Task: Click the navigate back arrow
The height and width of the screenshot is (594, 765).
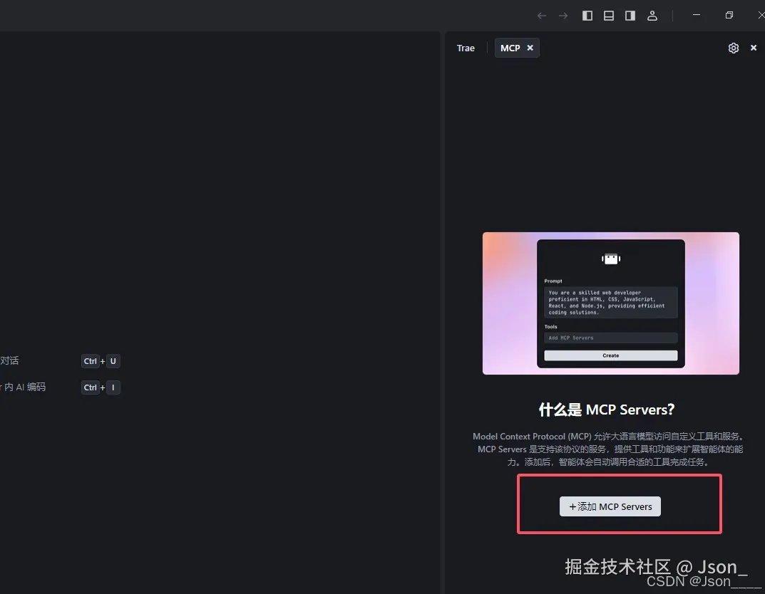Action: pos(542,16)
